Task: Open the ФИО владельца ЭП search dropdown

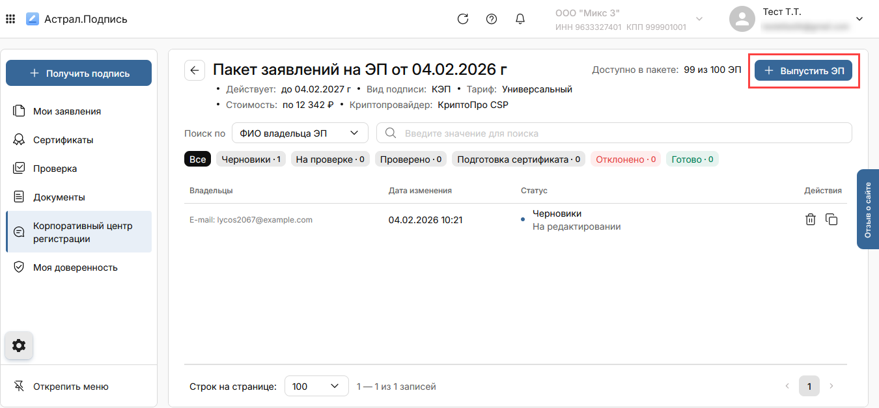Action: tap(300, 133)
